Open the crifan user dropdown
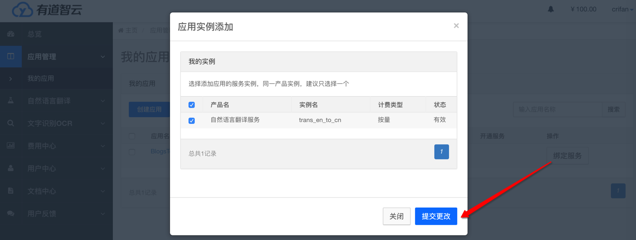 (622, 9)
